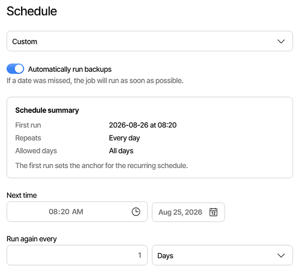Click the Aug 25, 2026 date field

pyautogui.click(x=189, y=212)
